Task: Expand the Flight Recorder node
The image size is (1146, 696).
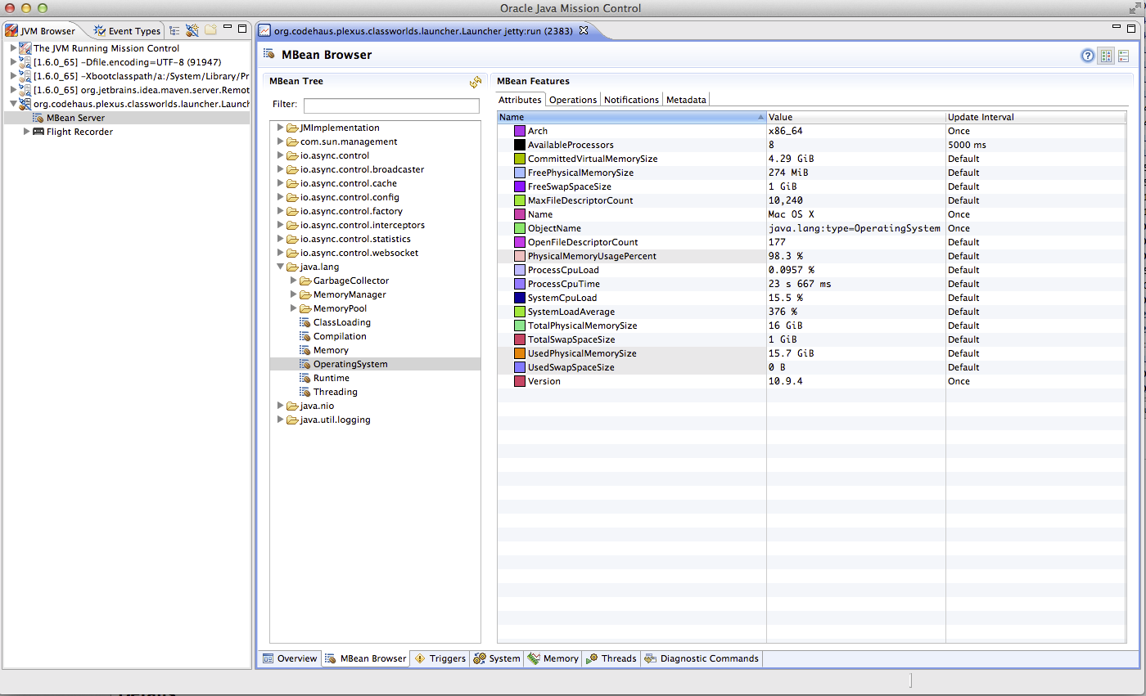Action: click(x=26, y=132)
